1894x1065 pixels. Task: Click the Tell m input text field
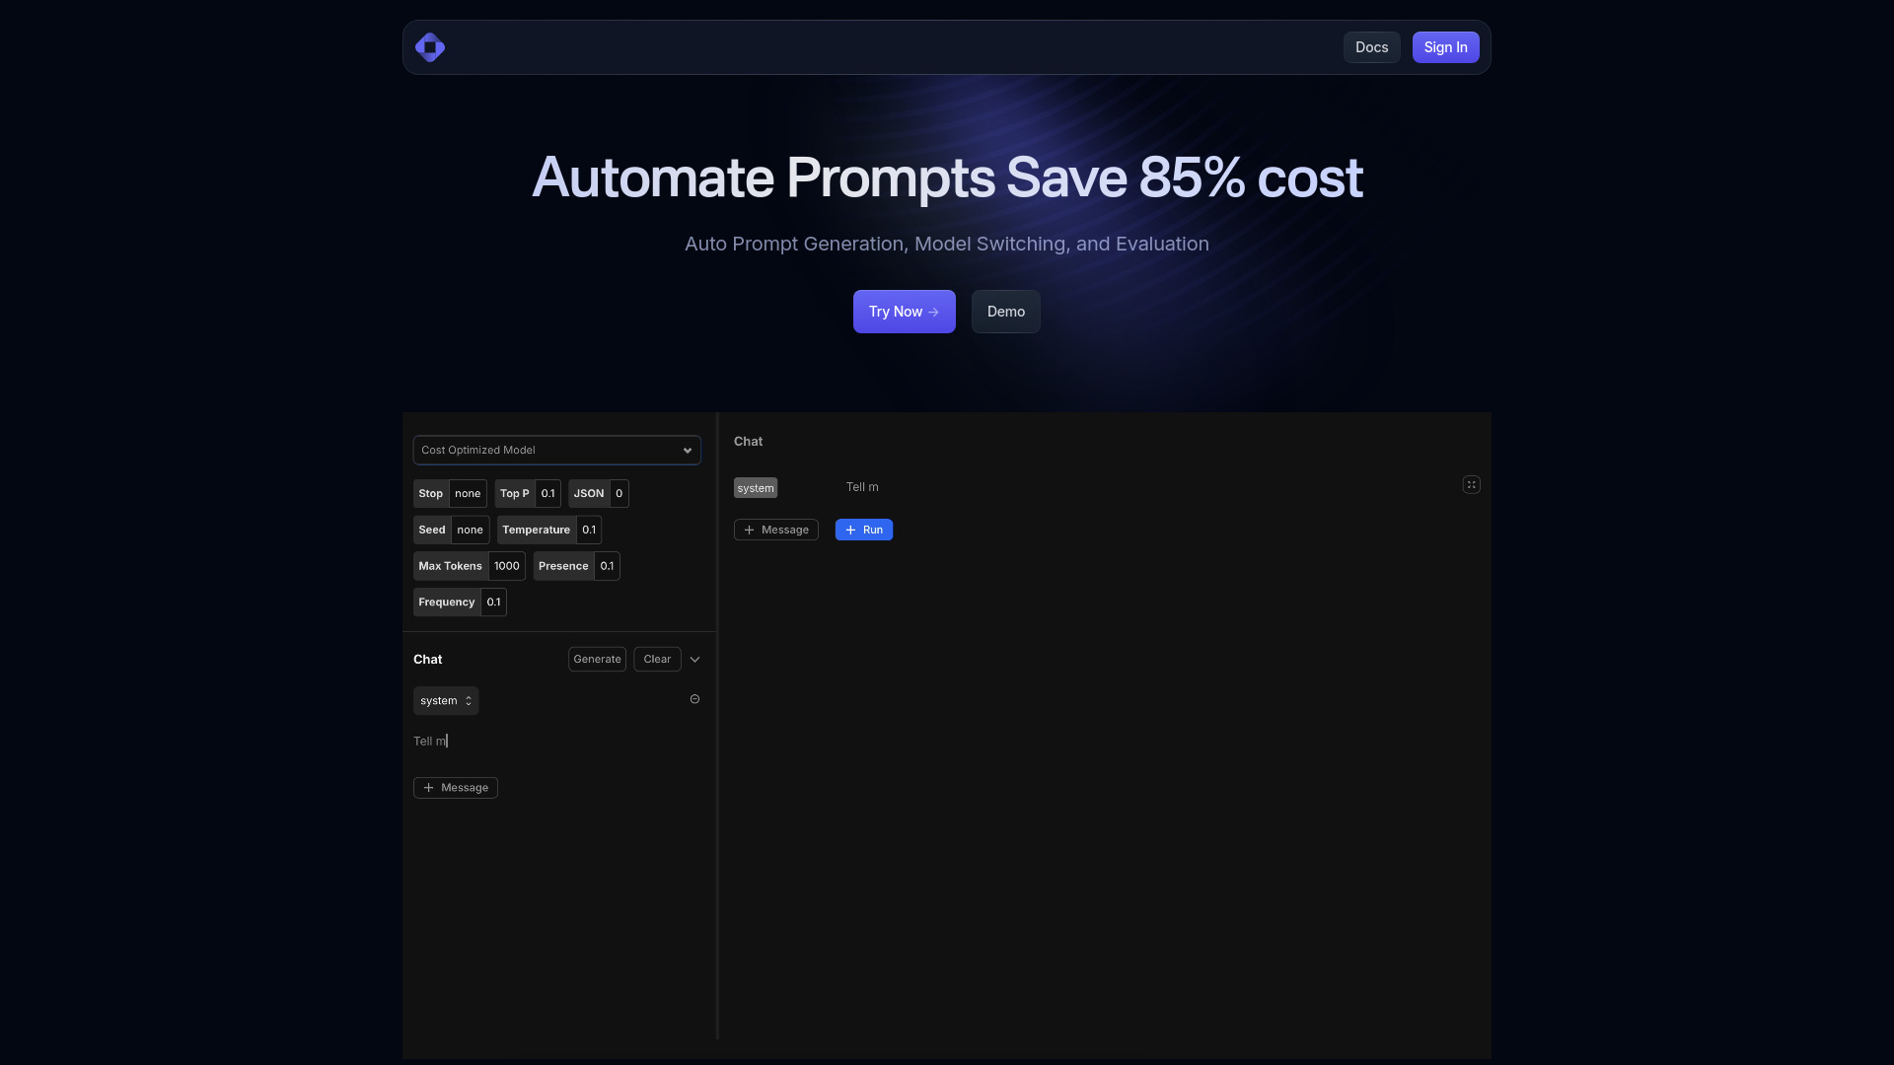pyautogui.click(x=556, y=742)
